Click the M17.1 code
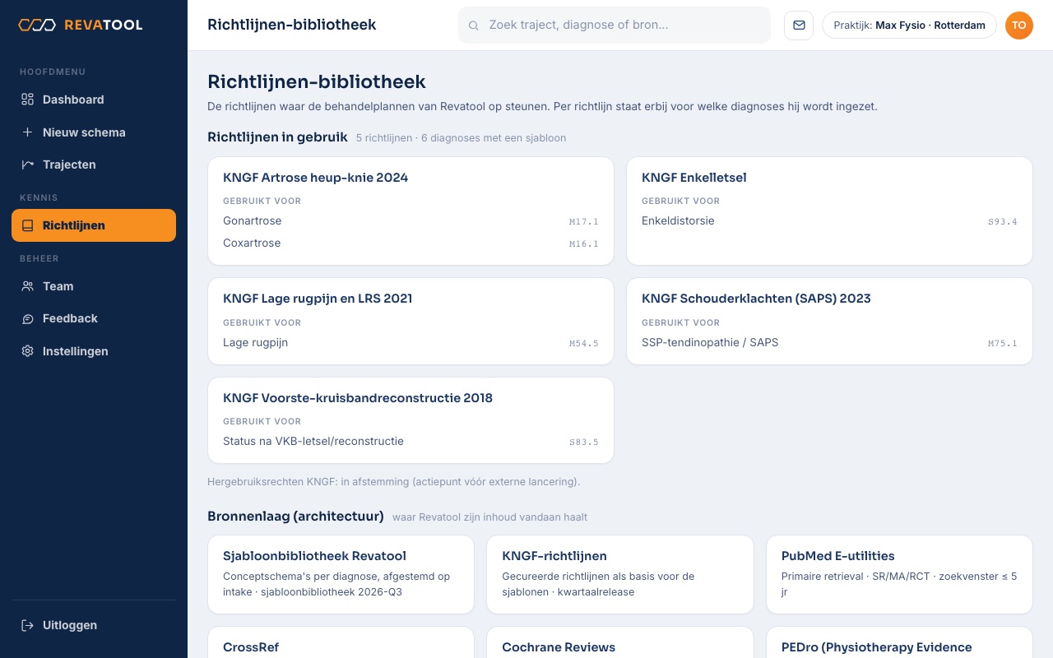The height and width of the screenshot is (658, 1053). pos(584,222)
